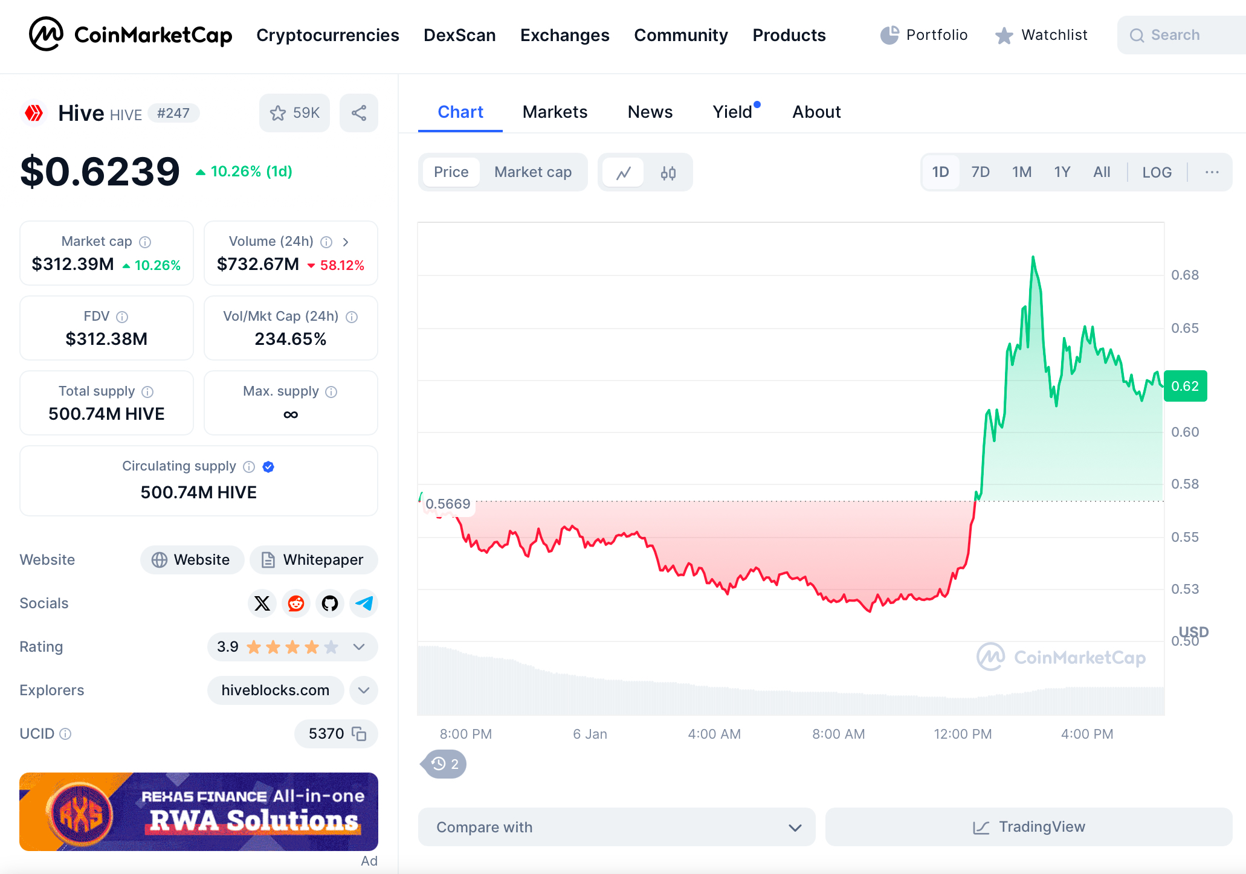Open the X (Twitter) social link

[x=262, y=603]
